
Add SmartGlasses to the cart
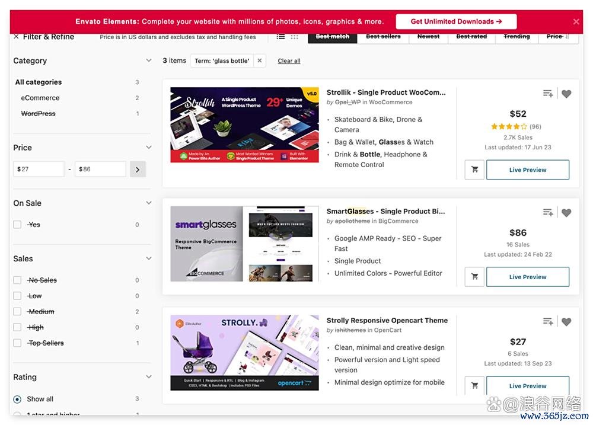click(474, 277)
